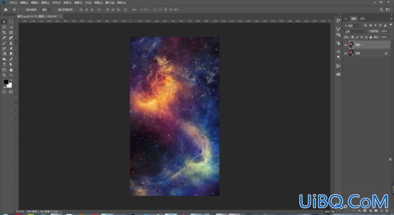Select the Move tool in the toolbox

[4, 22]
